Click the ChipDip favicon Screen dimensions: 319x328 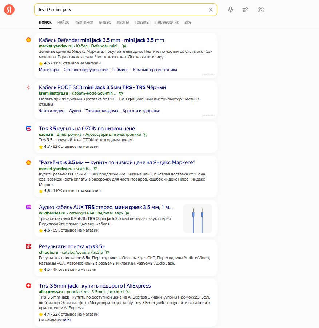pyautogui.click(x=29, y=246)
